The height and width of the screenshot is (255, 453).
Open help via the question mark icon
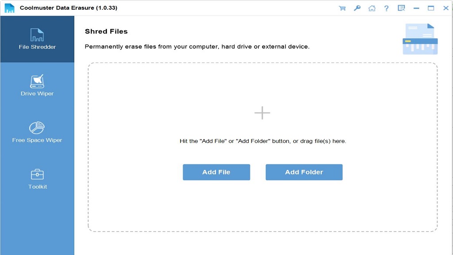[386, 8]
